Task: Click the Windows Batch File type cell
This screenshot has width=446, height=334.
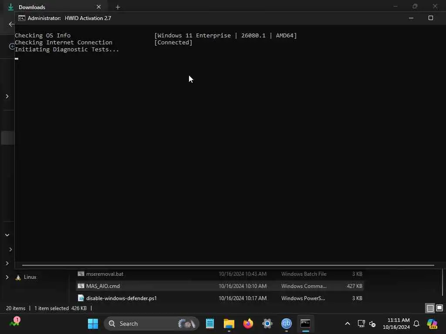Action: (304, 274)
